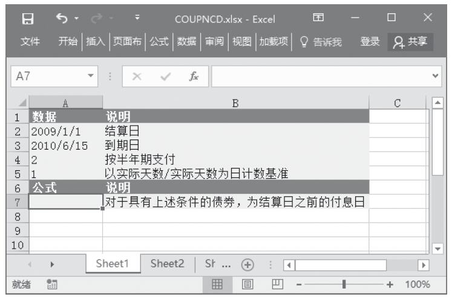Click the 登录 sign-in link
Image resolution: width=452 pixels, height=297 pixels.
[370, 42]
